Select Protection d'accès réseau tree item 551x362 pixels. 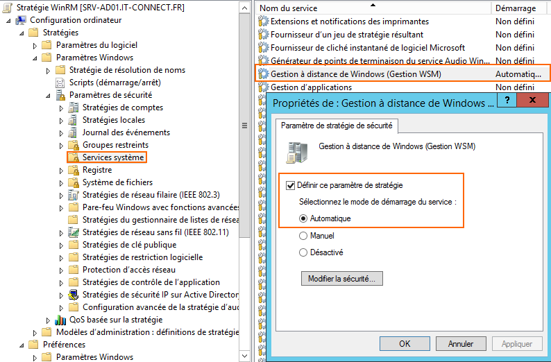pyautogui.click(x=129, y=270)
